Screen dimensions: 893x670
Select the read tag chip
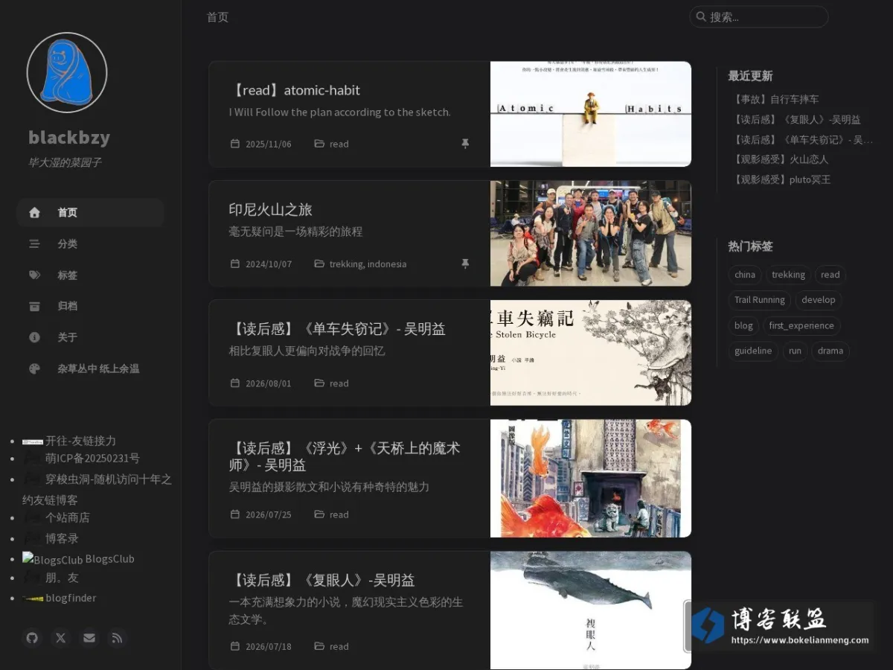pos(830,275)
